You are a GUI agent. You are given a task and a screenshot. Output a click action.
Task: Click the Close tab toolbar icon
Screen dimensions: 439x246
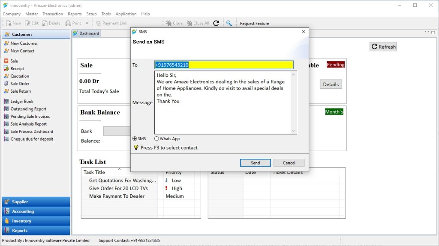tap(174, 23)
